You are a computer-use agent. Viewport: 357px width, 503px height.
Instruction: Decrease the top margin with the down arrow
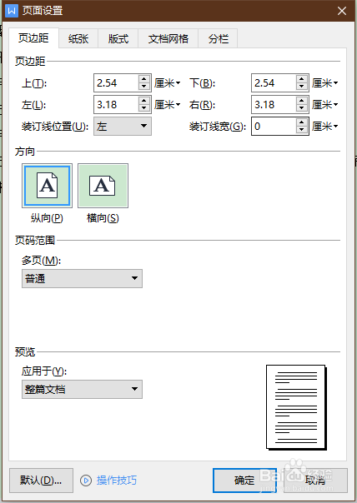click(144, 87)
